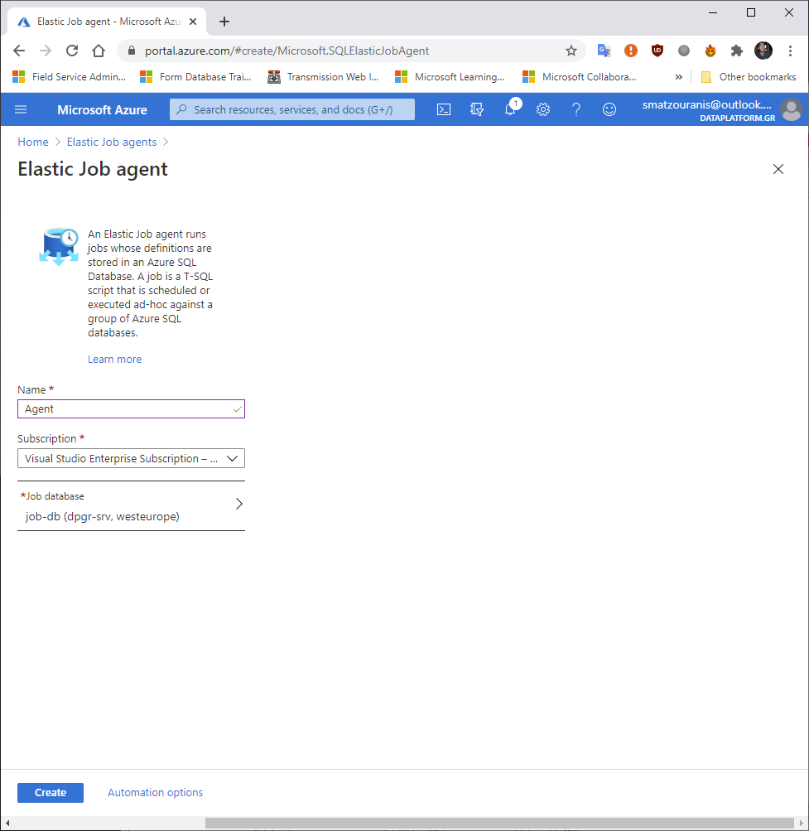Open Directory and subscription filter icon

tap(477, 109)
